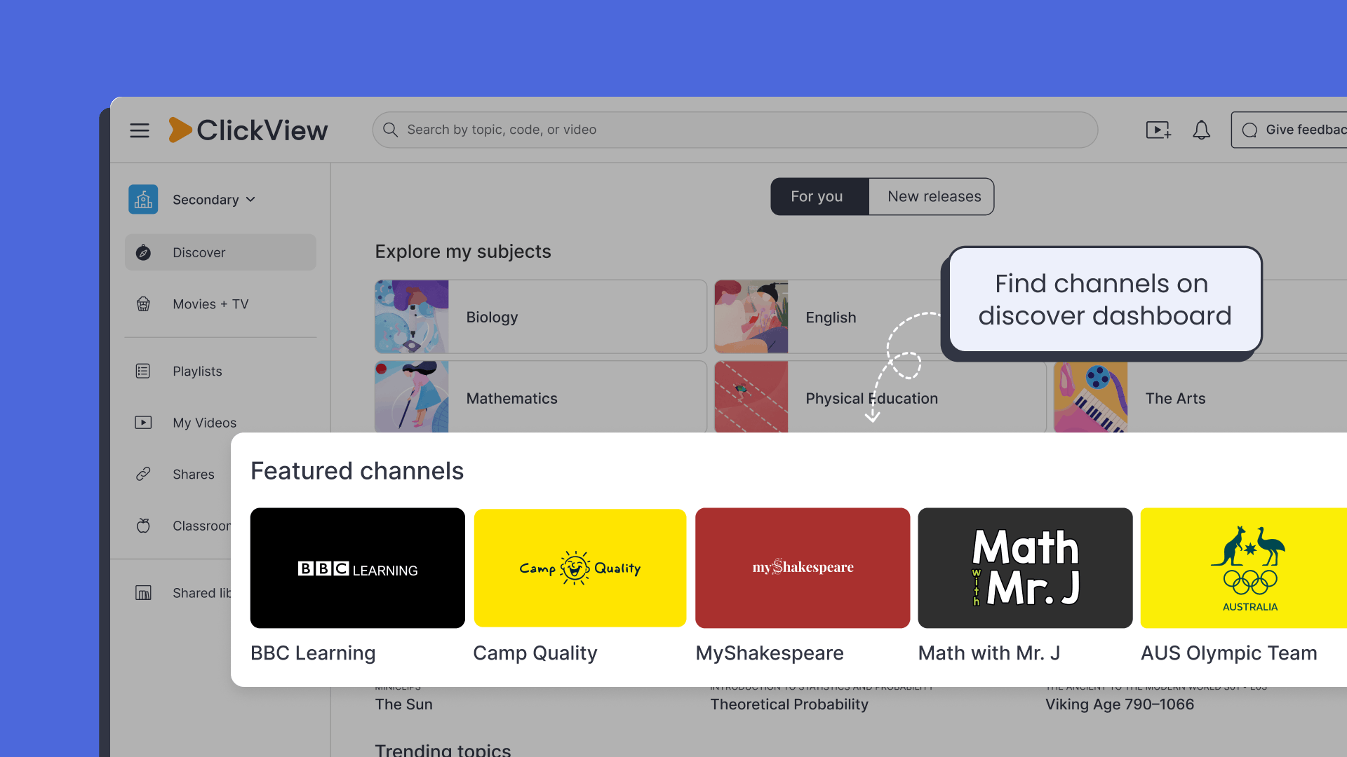Click the Secondary school building icon

point(143,200)
